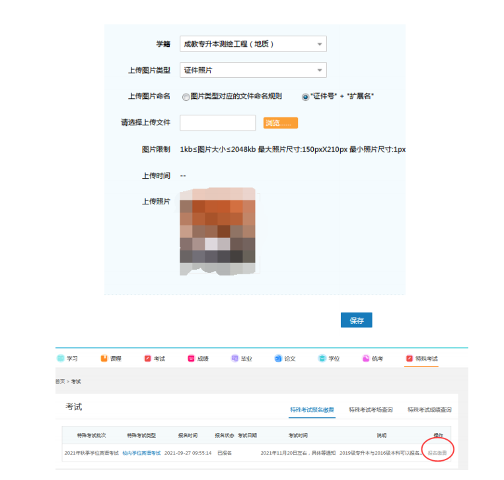The height and width of the screenshot is (480, 504).
Task: Click the 学习 nav icon
Action: 61,359
